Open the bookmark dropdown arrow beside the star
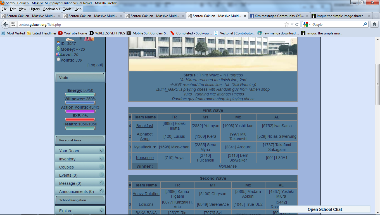This screenshot has height=215, width=380. pos(292,25)
